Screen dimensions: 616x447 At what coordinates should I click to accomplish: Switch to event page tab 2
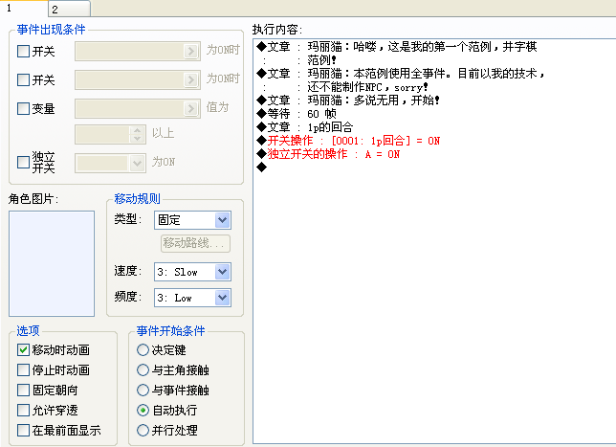point(69,9)
